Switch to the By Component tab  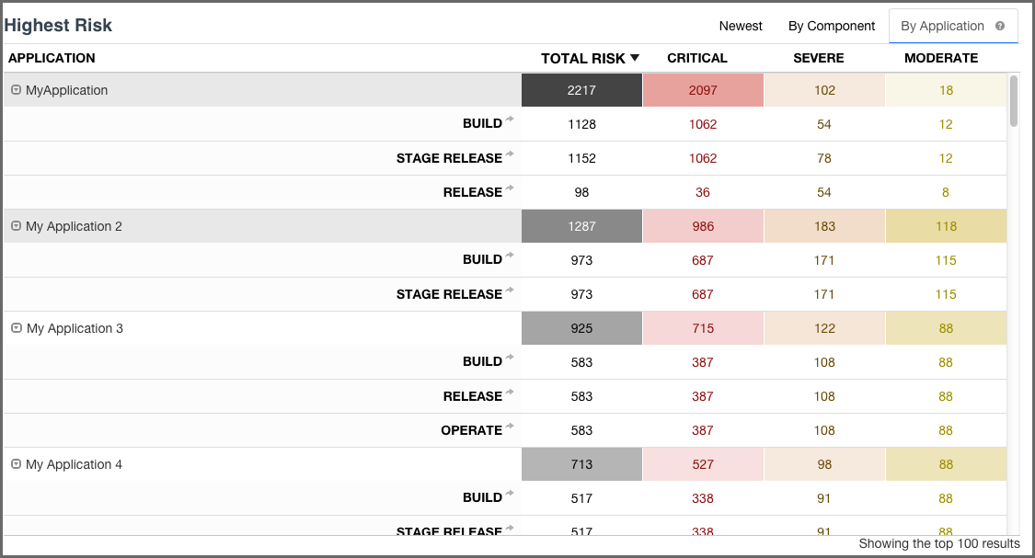coord(831,26)
